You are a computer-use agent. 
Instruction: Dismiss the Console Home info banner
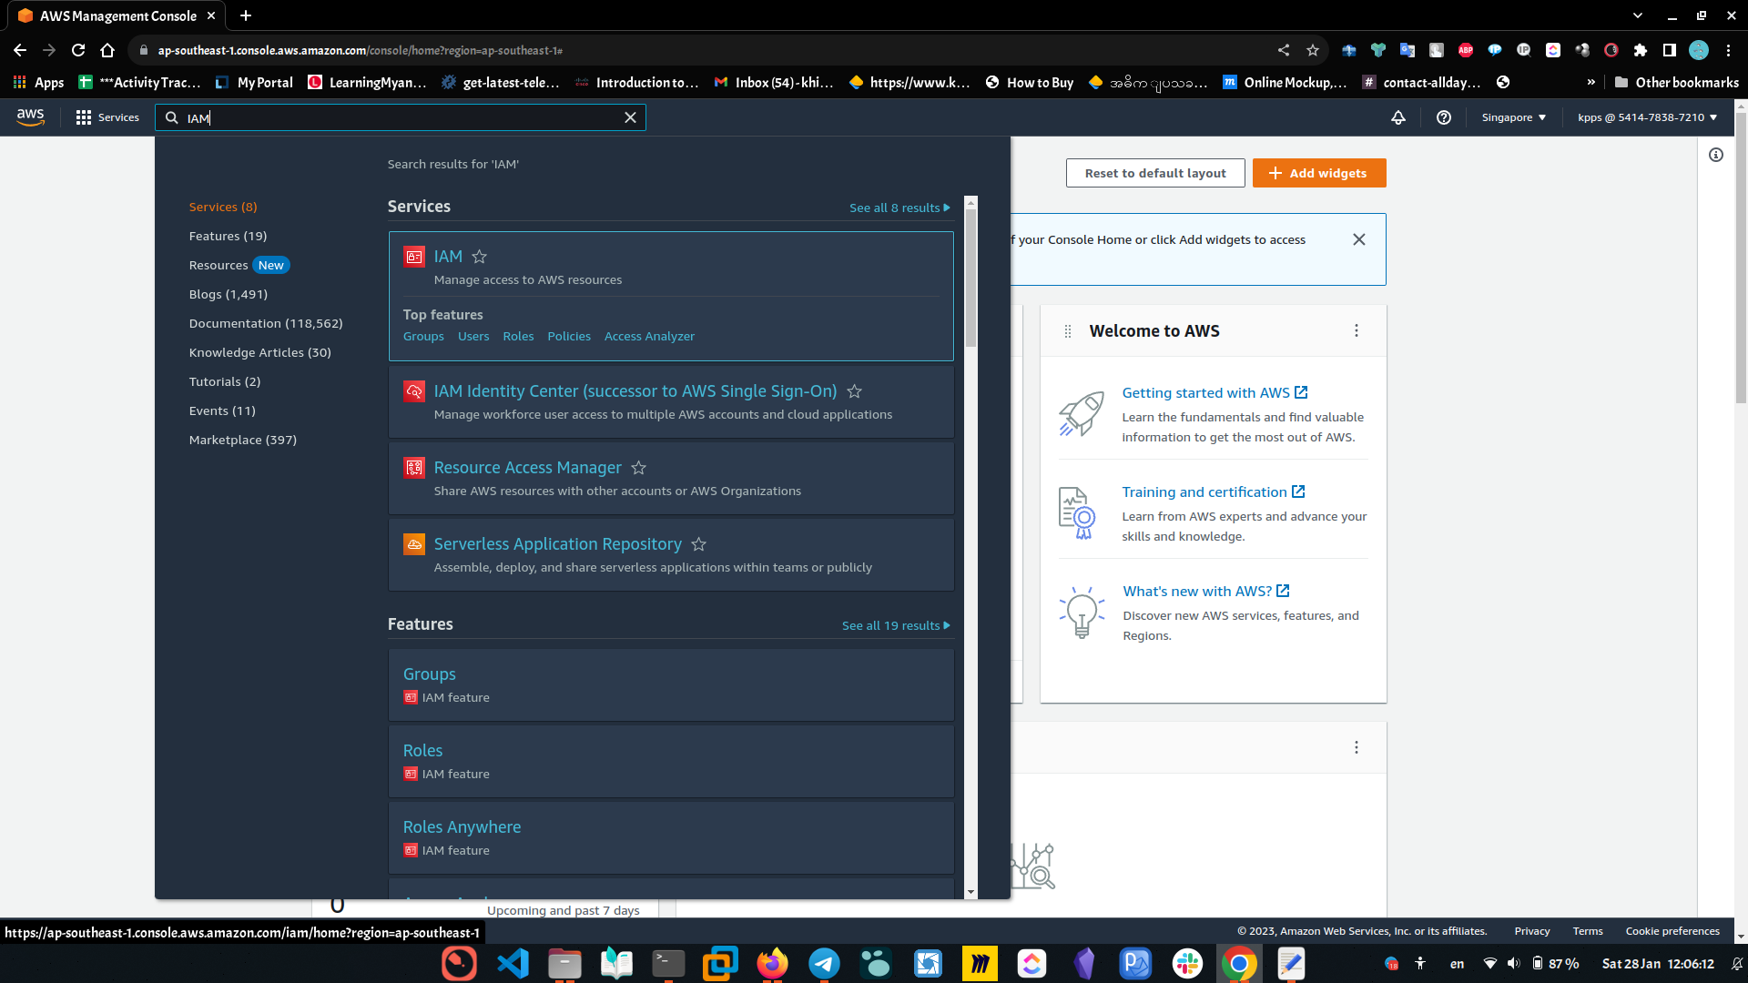pyautogui.click(x=1359, y=239)
